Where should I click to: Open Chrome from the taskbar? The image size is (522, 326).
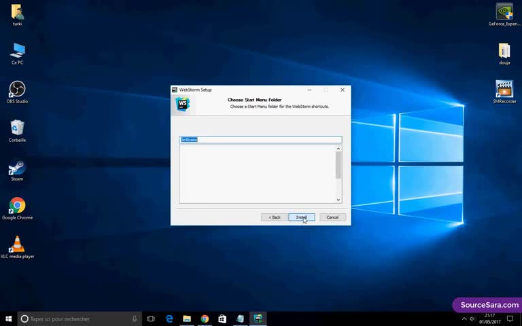pos(205,319)
